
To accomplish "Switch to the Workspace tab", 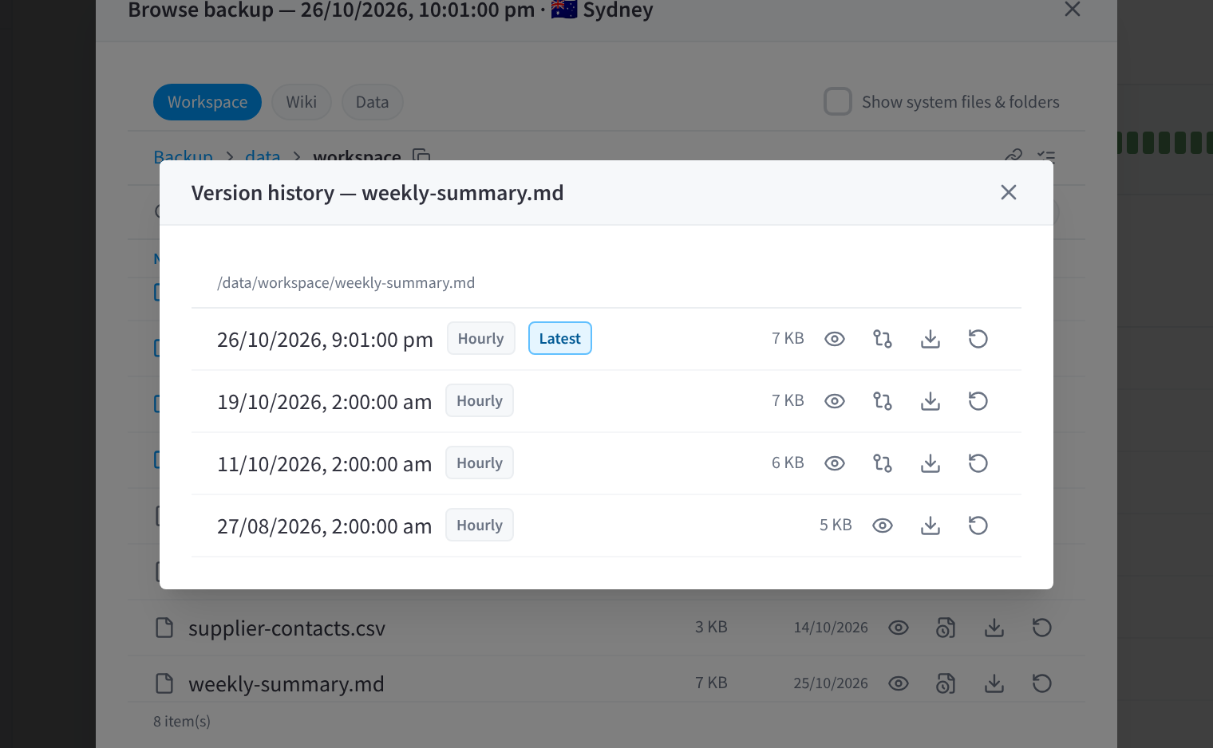I will click(x=207, y=102).
